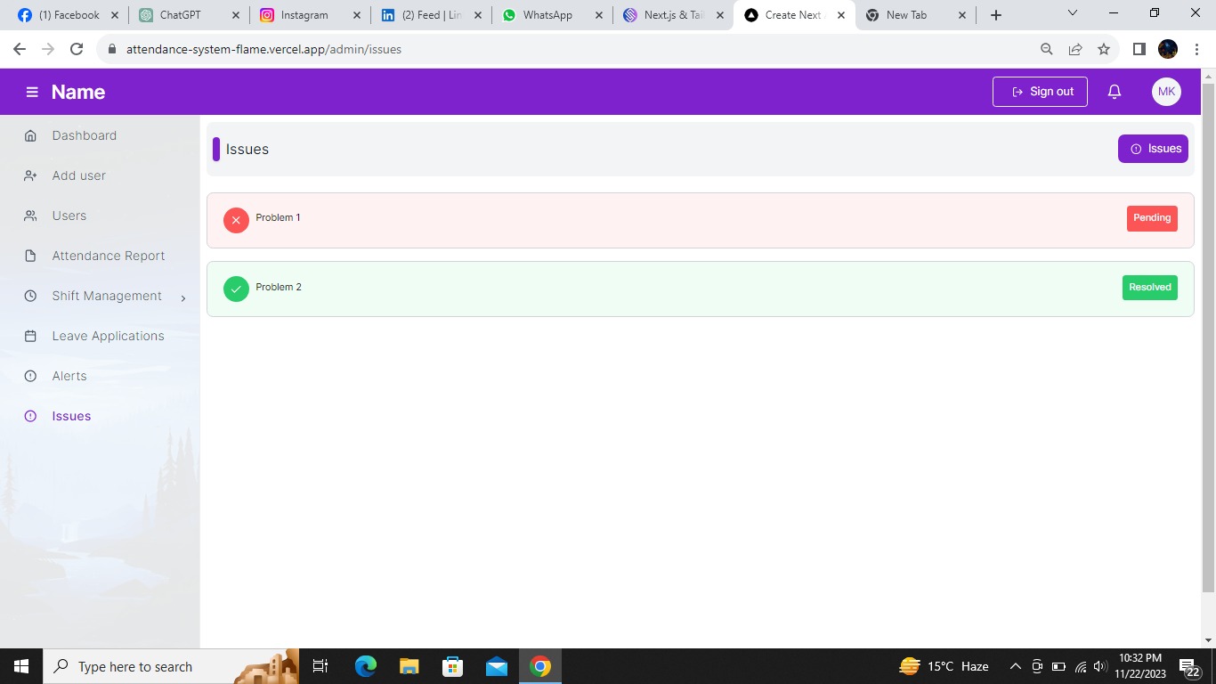Click the Shift Management clock icon

(30, 296)
